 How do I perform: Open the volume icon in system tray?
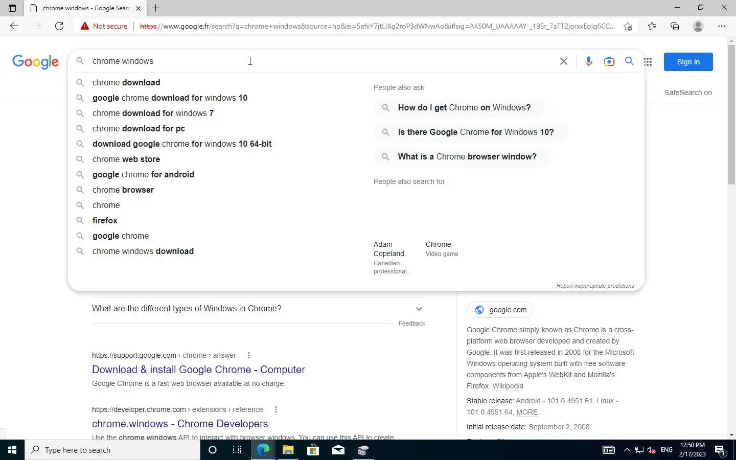point(652,450)
